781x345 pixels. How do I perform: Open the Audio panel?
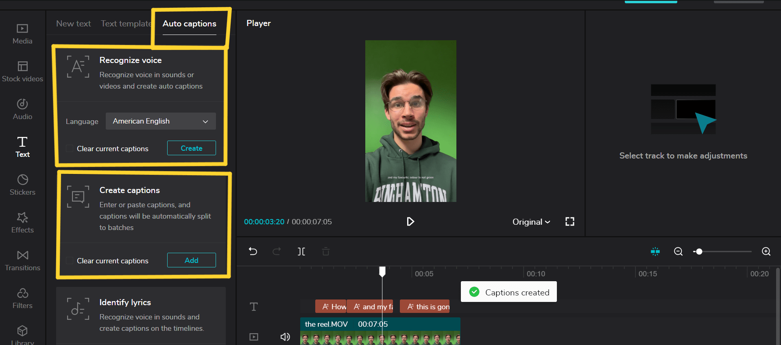point(22,109)
